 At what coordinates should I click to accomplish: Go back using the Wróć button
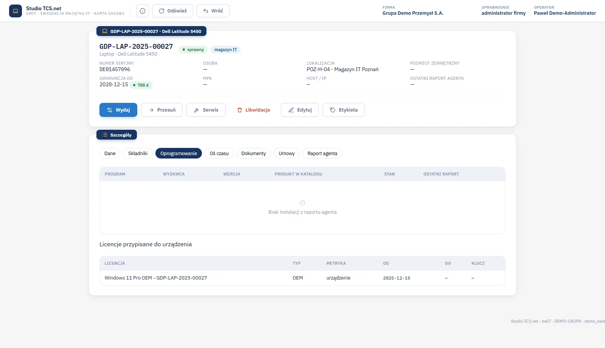(x=213, y=11)
